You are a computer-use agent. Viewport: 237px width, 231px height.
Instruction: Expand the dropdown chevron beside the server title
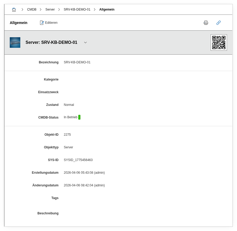[85, 43]
